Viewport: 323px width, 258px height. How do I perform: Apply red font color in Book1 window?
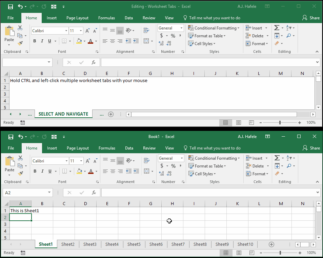point(91,171)
